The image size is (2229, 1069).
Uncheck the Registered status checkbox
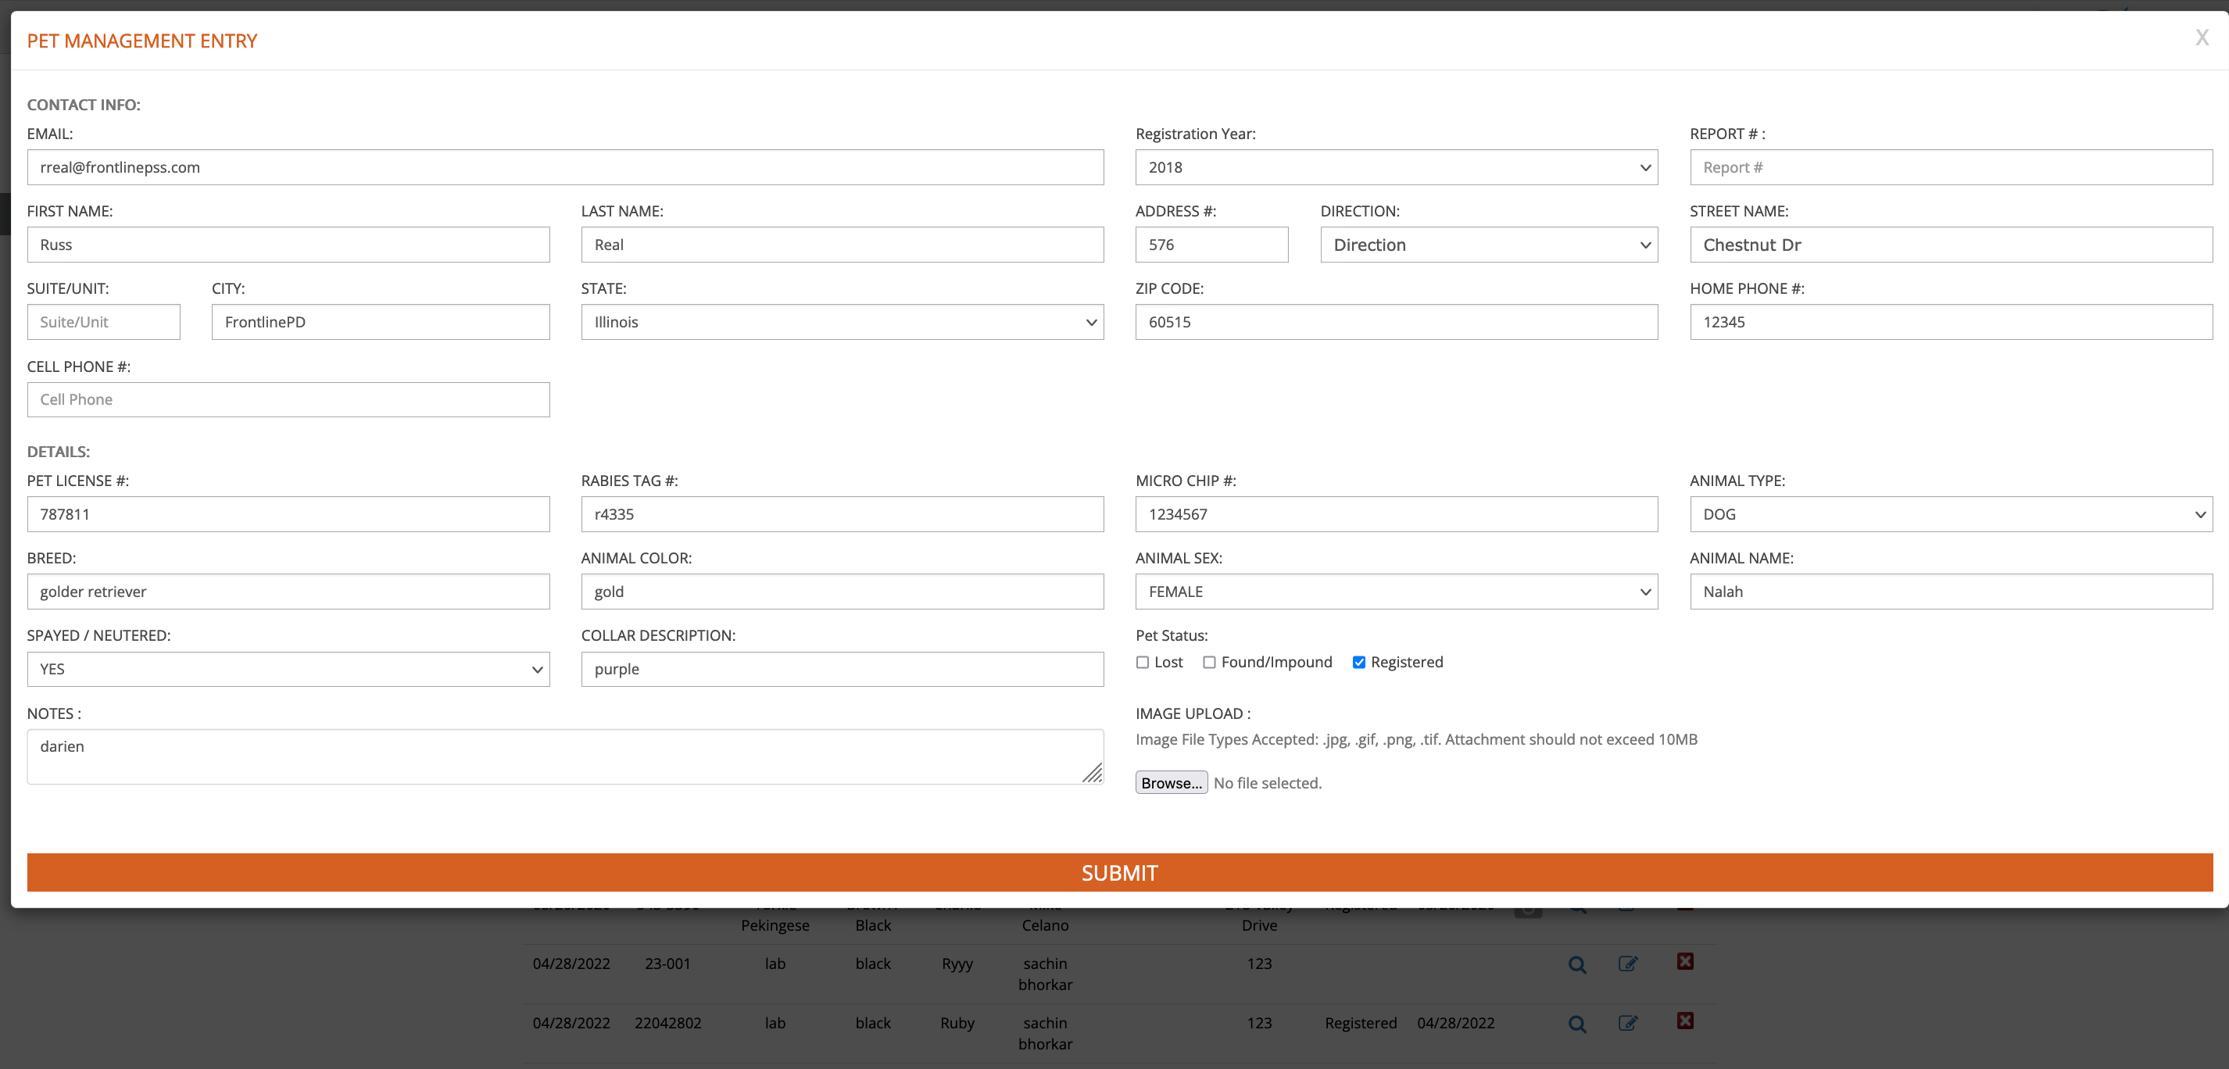[x=1358, y=663]
